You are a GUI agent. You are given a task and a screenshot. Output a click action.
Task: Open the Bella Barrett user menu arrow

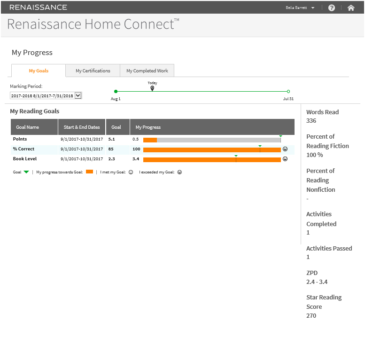313,8
